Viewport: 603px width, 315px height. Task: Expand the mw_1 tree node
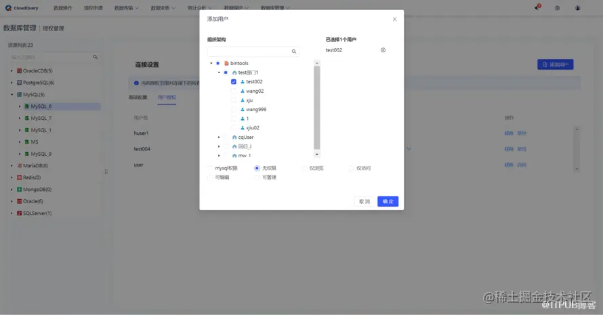[220, 155]
